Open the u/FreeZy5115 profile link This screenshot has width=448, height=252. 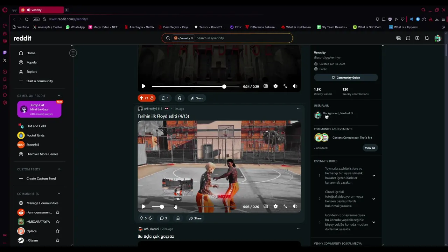153,108
